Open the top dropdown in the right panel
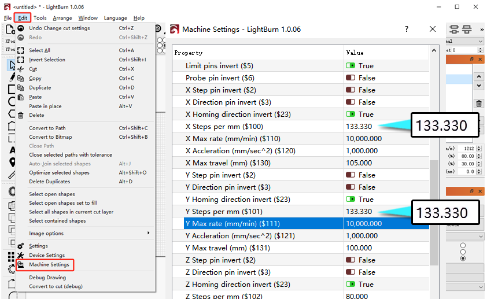This screenshot has height=299, width=487. pyautogui.click(x=464, y=41)
